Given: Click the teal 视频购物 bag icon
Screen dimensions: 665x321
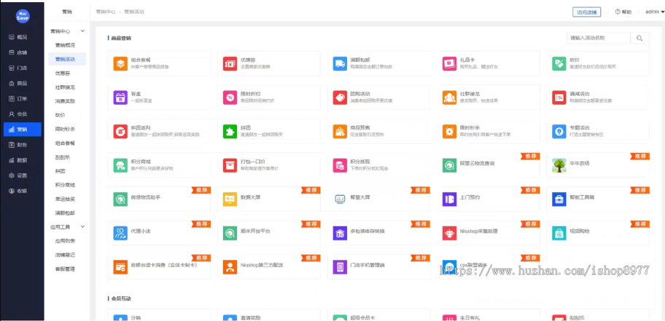Looking at the screenshot, I should pos(559,233).
